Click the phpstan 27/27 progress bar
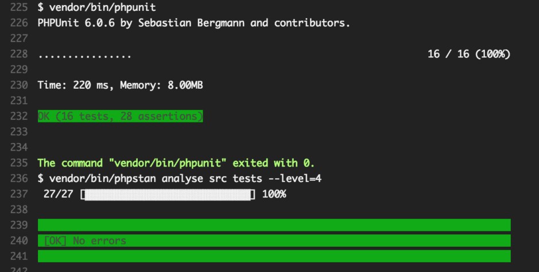Viewport: 539px width, 272px height. click(x=168, y=194)
